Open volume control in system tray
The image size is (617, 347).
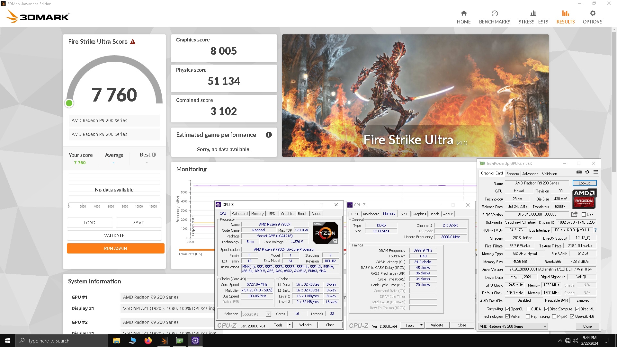coord(575,341)
